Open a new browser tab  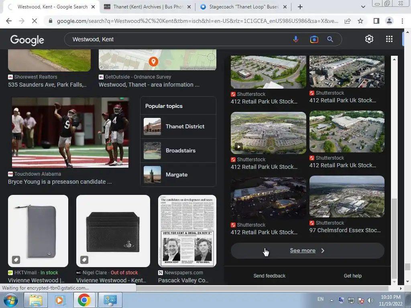click(300, 7)
